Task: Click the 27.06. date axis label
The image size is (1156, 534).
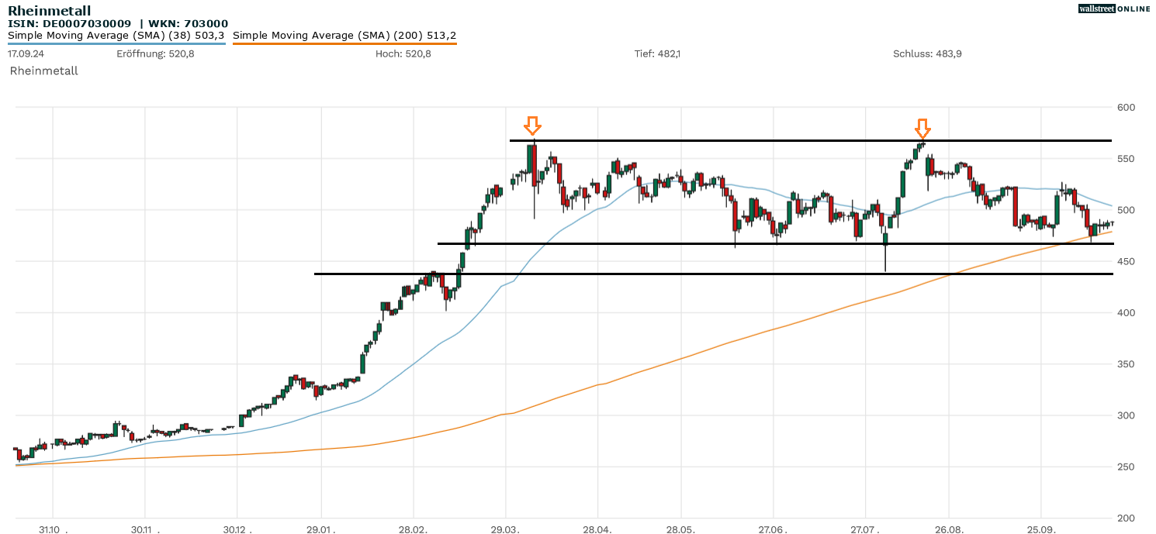Action: [774, 529]
